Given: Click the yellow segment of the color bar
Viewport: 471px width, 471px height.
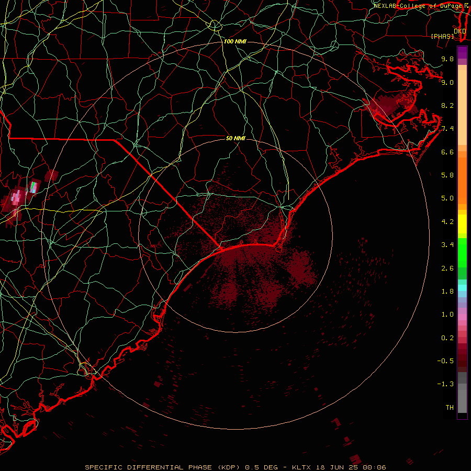Looking at the screenshot, I should (462, 224).
